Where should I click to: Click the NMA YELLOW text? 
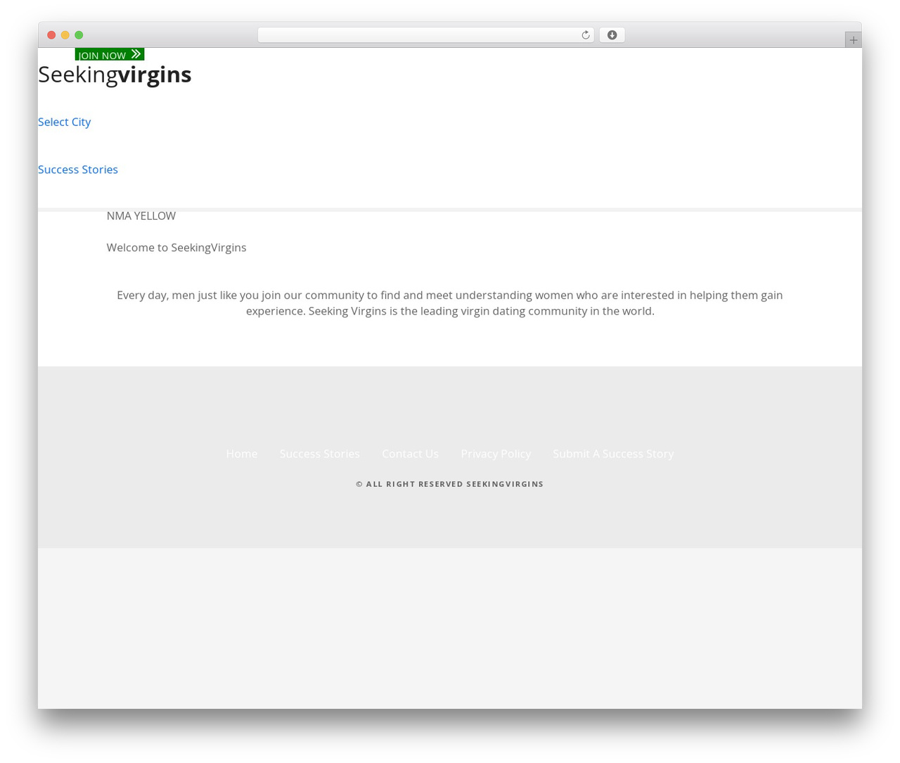coord(141,216)
